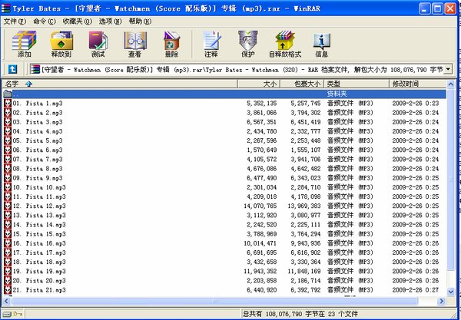
Task: Select file 08. Pista 8.mp3
Action: click(x=38, y=169)
